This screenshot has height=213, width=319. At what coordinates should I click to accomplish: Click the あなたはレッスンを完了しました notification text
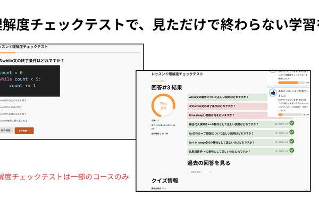[x=293, y=93]
